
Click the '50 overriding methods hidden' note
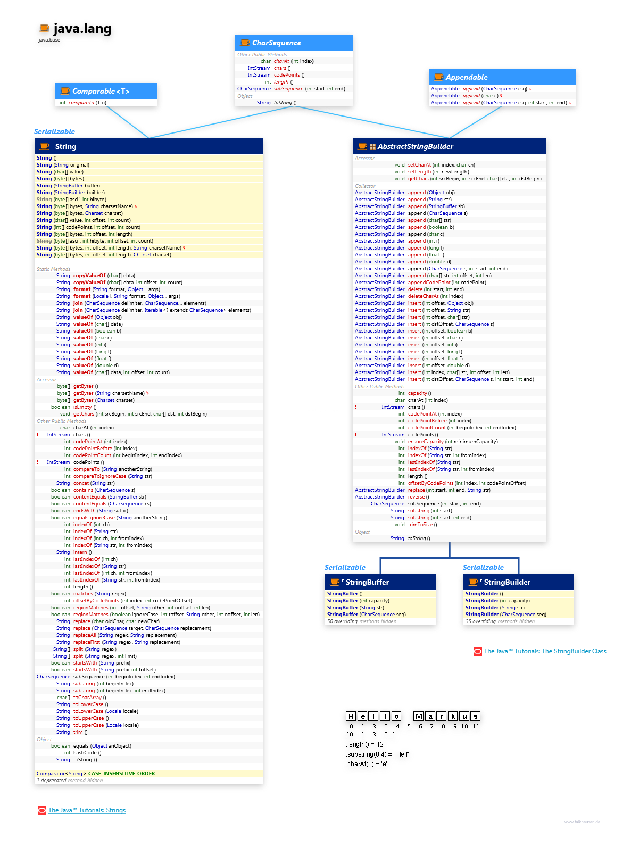(x=362, y=621)
